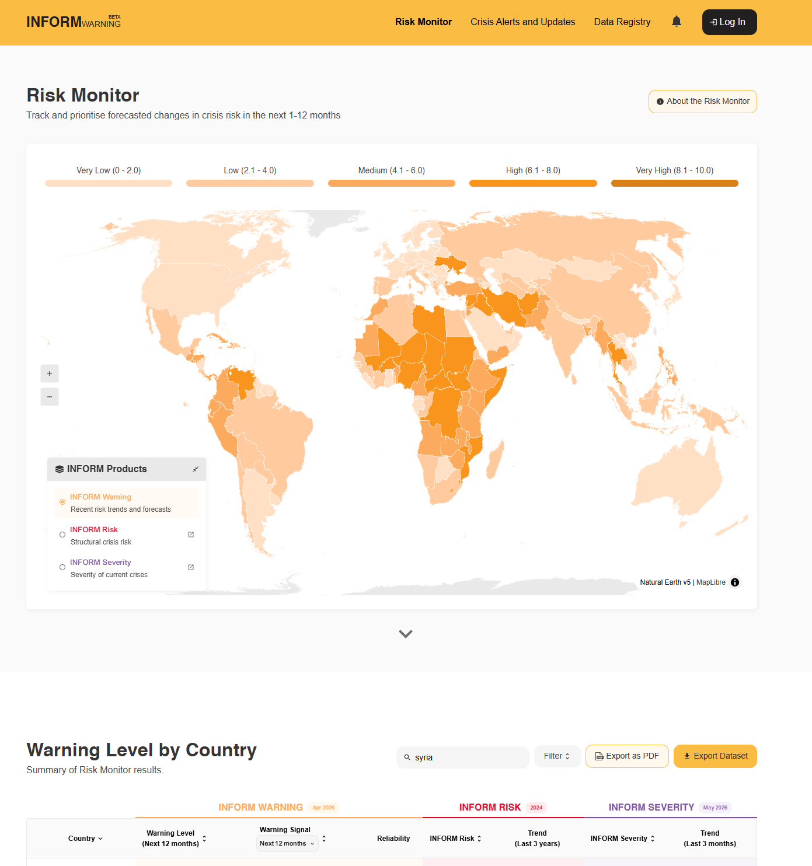Sort by Warning Signal column arrows

point(324,839)
